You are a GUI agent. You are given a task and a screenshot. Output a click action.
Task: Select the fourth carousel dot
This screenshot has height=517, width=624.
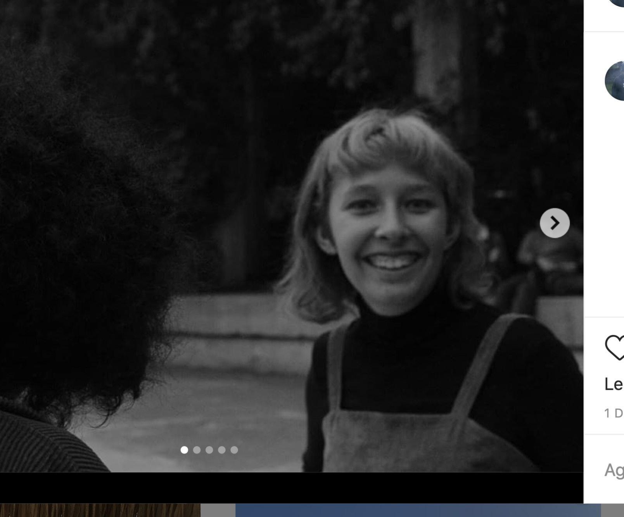click(x=221, y=450)
